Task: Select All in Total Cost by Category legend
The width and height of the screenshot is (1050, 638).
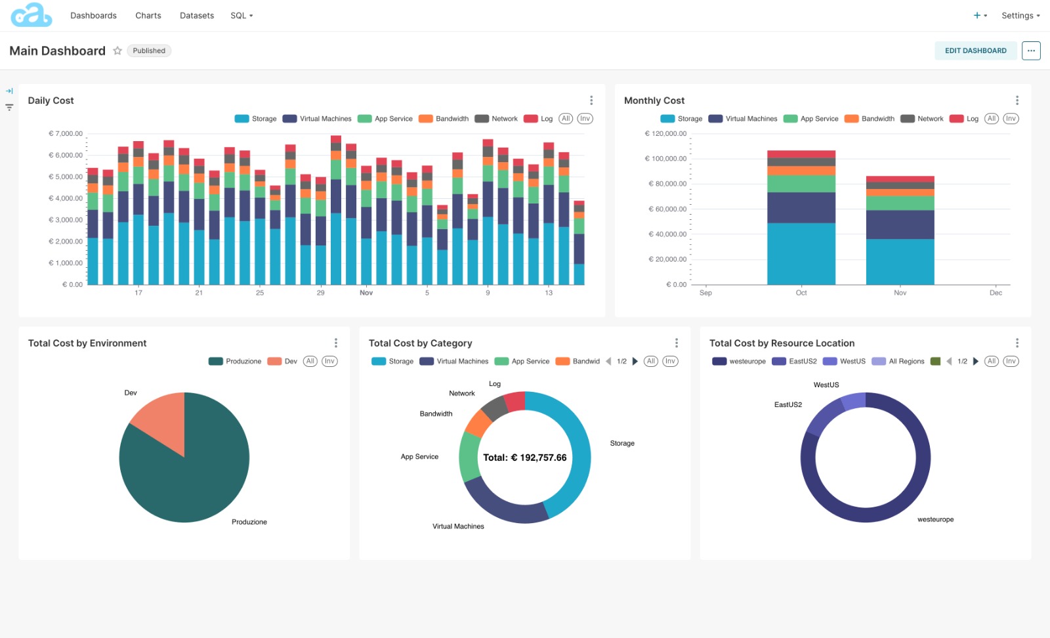Action: click(x=651, y=362)
